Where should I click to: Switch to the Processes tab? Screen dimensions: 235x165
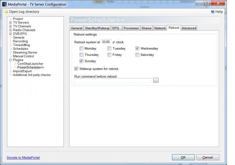point(131,28)
